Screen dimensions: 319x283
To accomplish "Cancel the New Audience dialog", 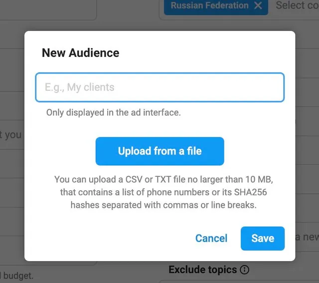I will pos(211,238).
